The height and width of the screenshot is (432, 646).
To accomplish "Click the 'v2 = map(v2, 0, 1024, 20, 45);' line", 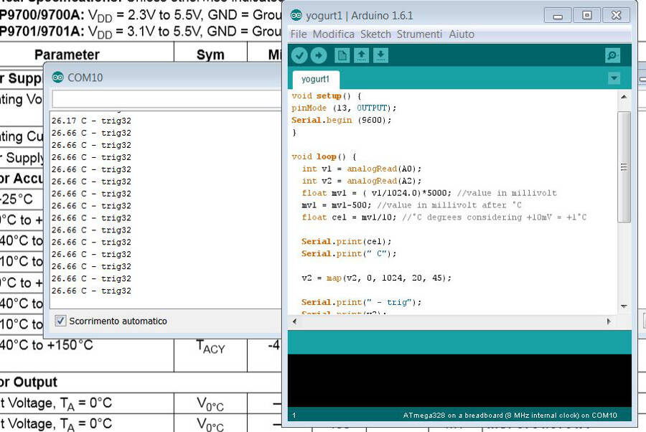I will [377, 278].
